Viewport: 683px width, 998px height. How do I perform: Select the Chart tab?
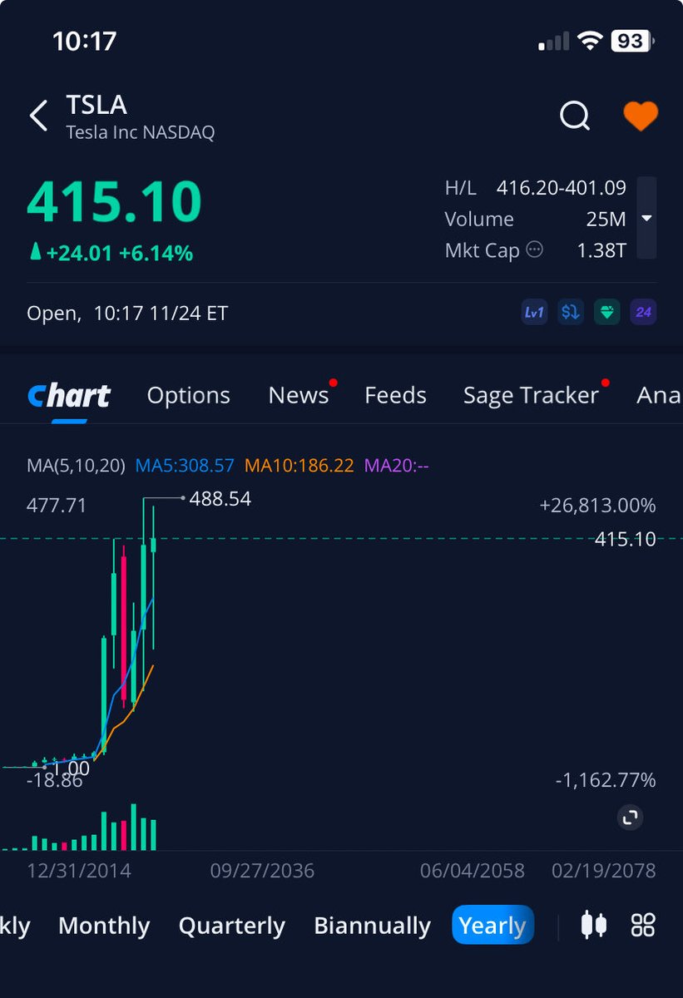tap(69, 396)
